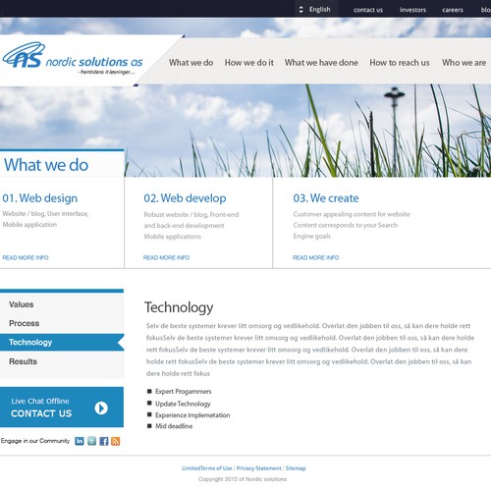Open the RSS feed icon
The image size is (491, 491).
point(116,441)
